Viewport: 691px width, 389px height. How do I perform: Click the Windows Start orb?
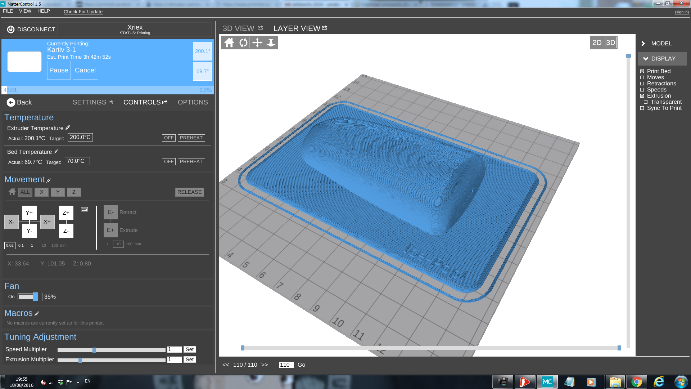tap(681, 382)
